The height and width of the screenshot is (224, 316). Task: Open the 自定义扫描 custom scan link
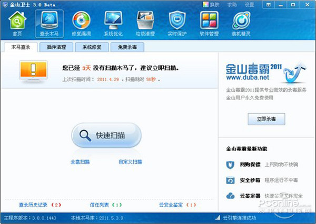131,162
